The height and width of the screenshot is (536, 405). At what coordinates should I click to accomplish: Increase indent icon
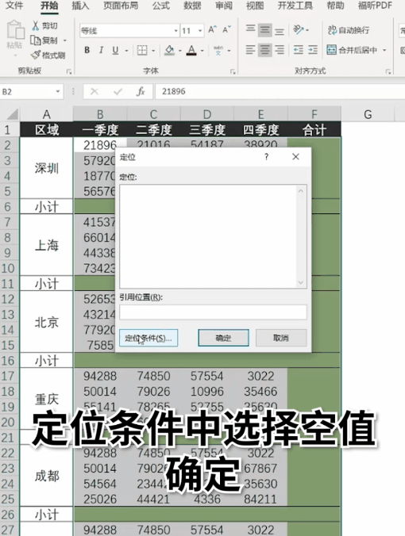point(313,50)
